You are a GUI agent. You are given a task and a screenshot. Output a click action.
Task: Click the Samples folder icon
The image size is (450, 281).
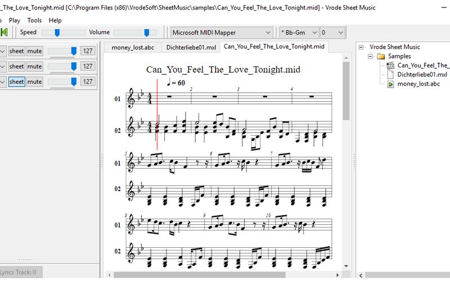[x=381, y=56]
